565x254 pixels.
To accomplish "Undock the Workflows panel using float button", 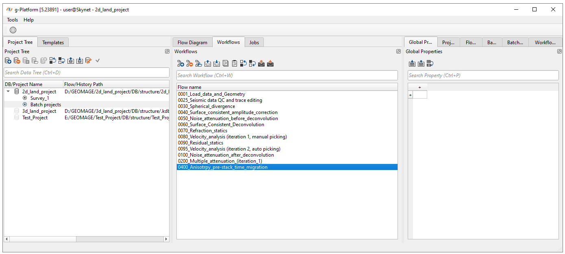I will [398, 52].
